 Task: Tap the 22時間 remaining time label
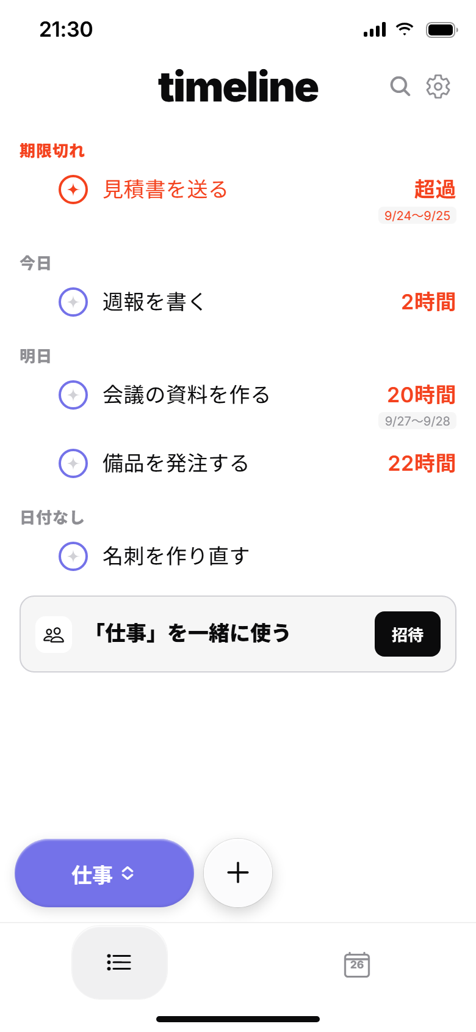click(x=422, y=463)
